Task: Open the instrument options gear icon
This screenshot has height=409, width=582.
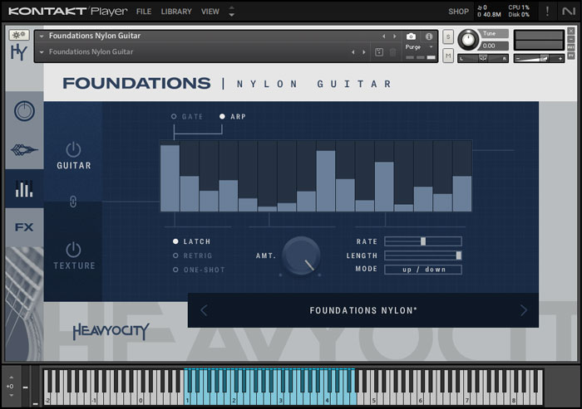Action: coord(18,35)
